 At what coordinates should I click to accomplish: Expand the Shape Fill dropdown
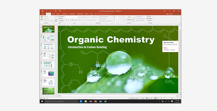click(141, 16)
